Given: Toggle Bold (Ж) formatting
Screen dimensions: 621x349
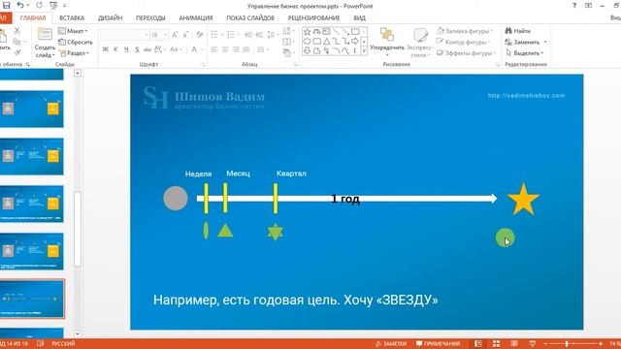Looking at the screenshot, I should click(106, 49).
